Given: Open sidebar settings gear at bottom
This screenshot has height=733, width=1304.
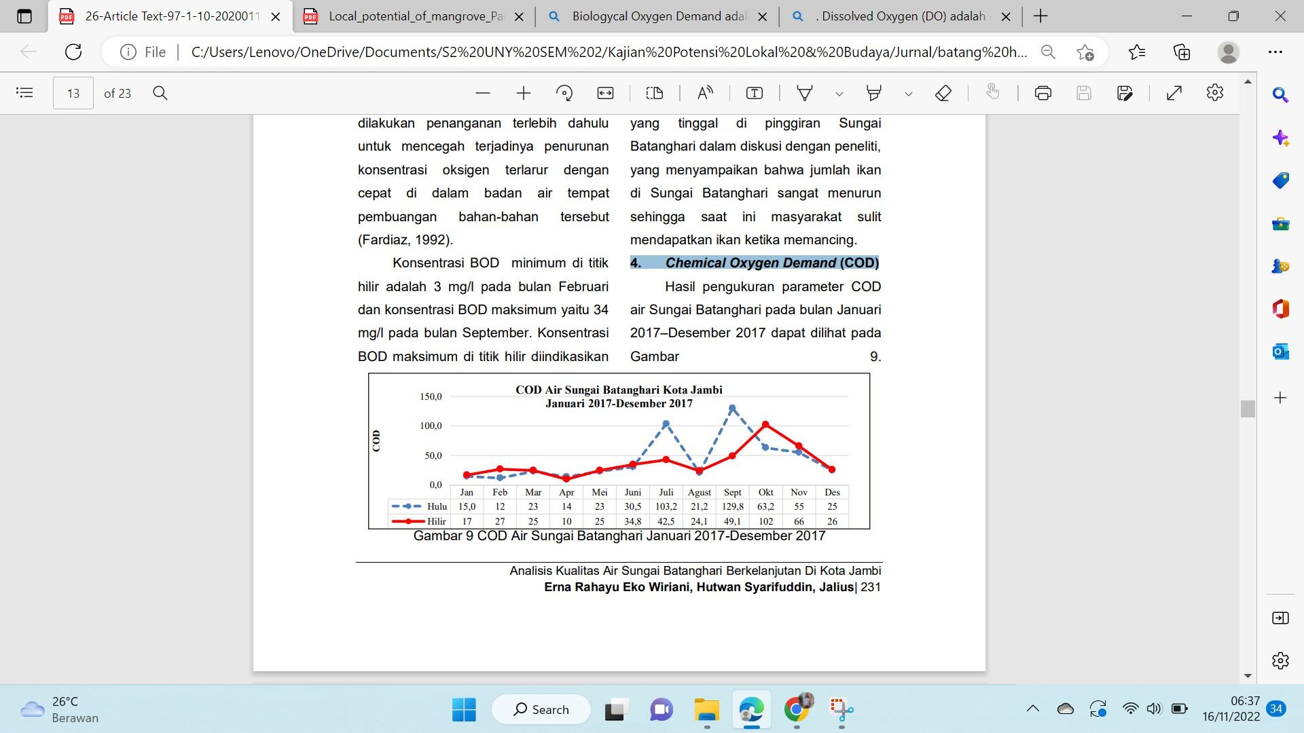Looking at the screenshot, I should [1280, 660].
